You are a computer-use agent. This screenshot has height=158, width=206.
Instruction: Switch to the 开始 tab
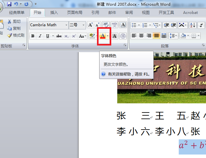(x=37, y=13)
